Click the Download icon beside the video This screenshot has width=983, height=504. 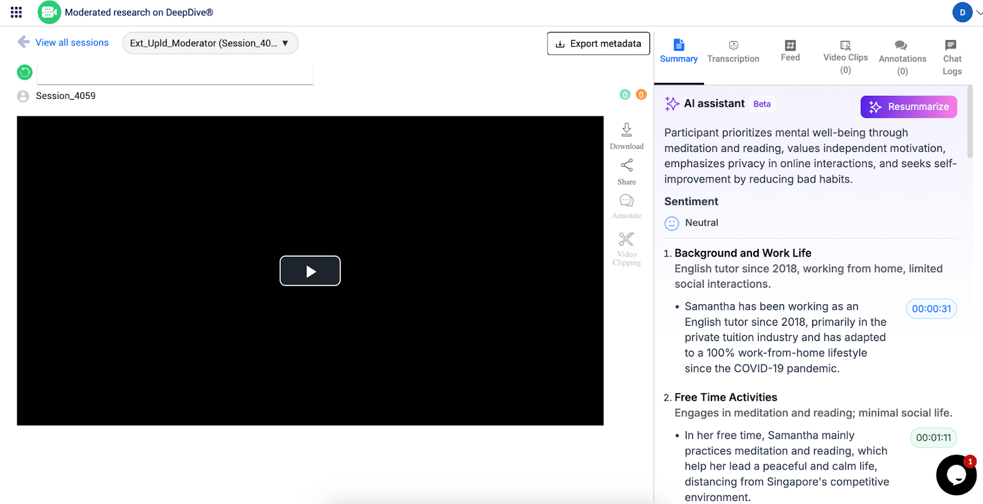click(x=626, y=130)
